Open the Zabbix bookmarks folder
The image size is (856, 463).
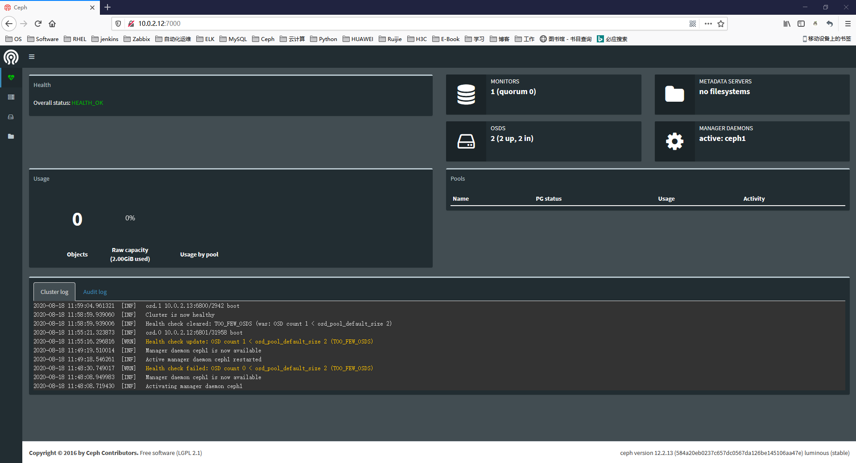137,39
